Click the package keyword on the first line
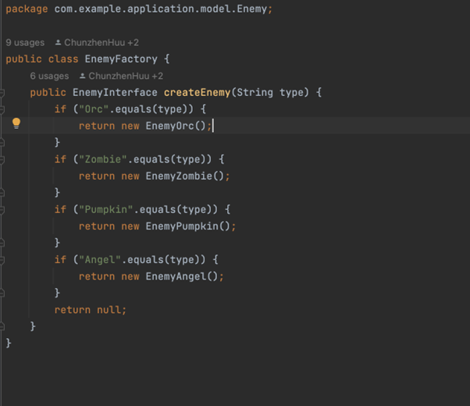470x406 pixels. pos(27,9)
